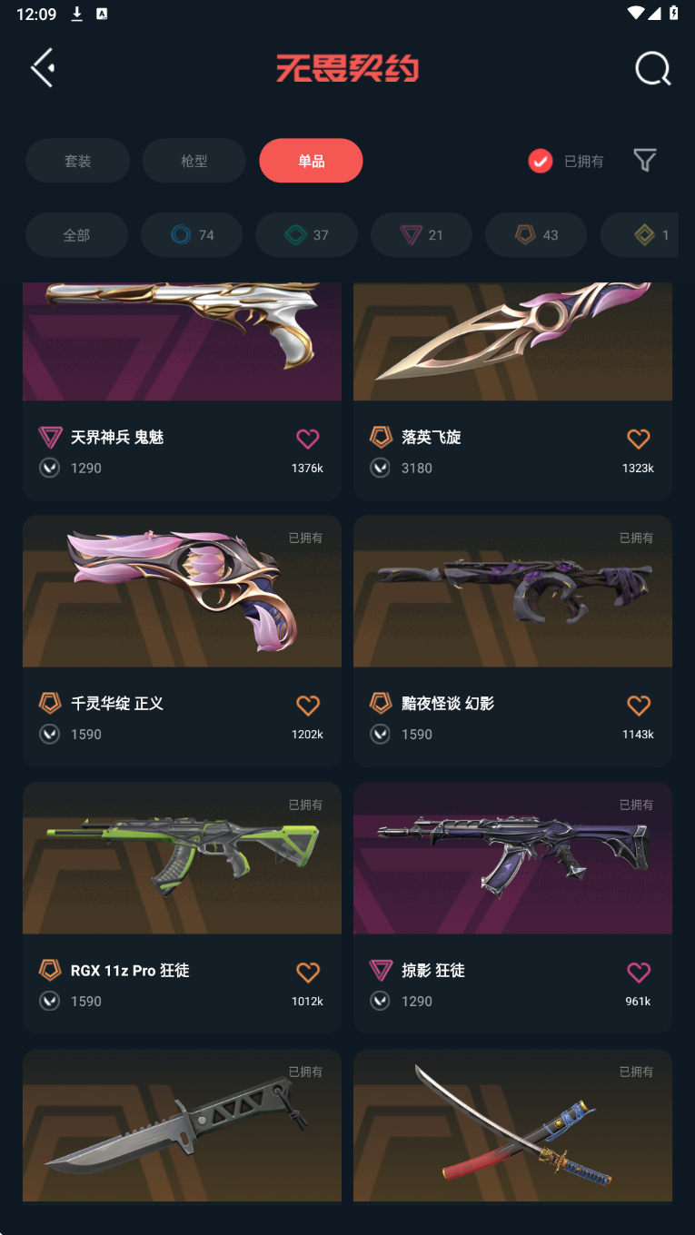Filter by blue tier chip showing 74
This screenshot has height=1235, width=695.
click(192, 235)
